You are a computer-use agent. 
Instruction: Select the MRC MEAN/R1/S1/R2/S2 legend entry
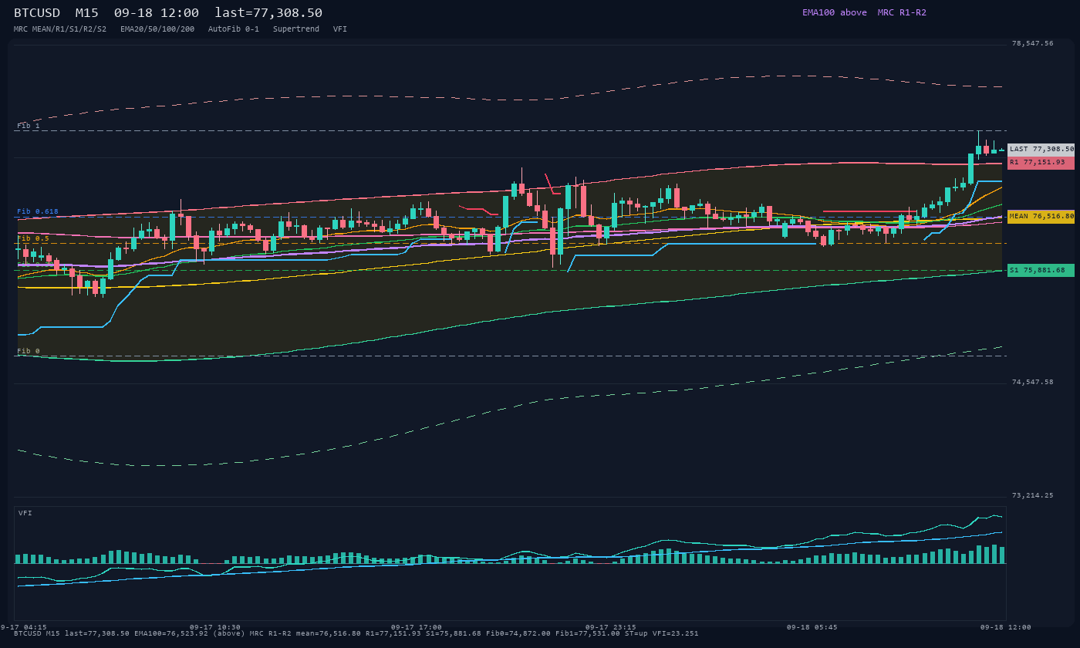pyautogui.click(x=60, y=29)
